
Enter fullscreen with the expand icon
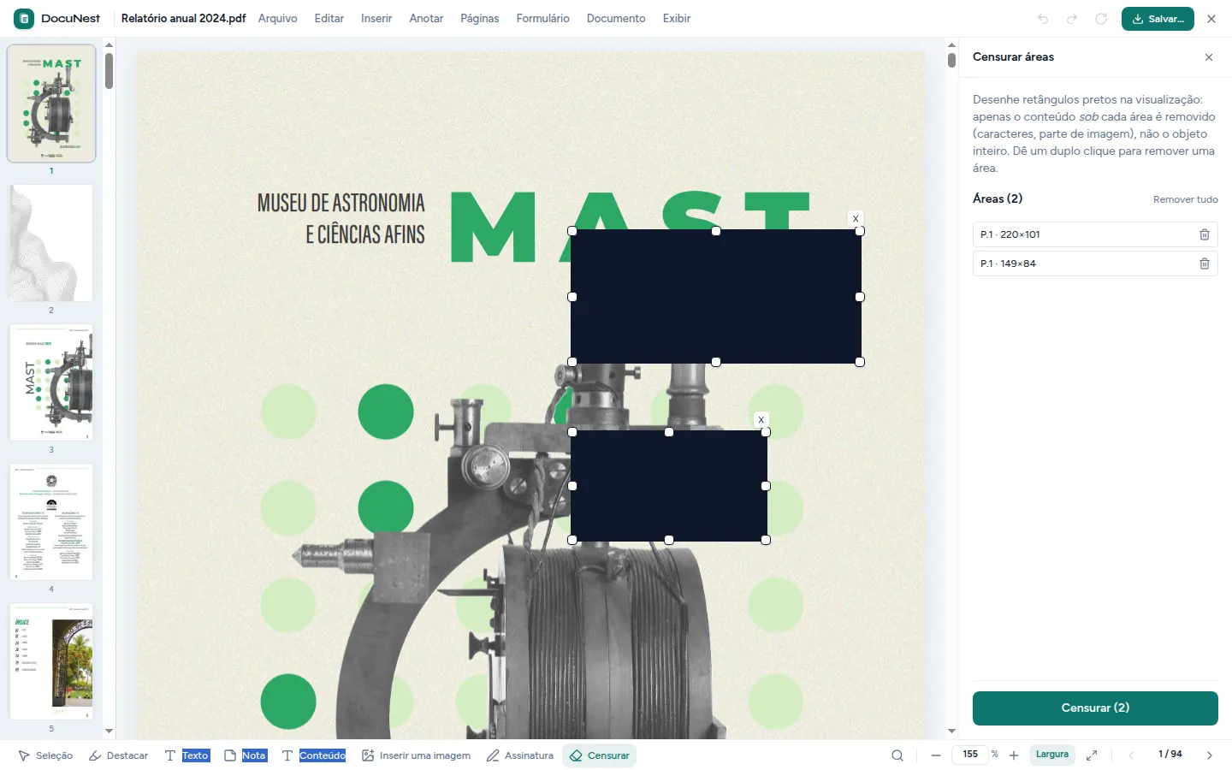(x=1092, y=755)
